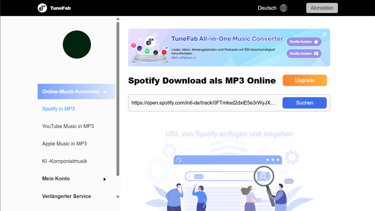Click the user profile avatar circle

(77, 45)
